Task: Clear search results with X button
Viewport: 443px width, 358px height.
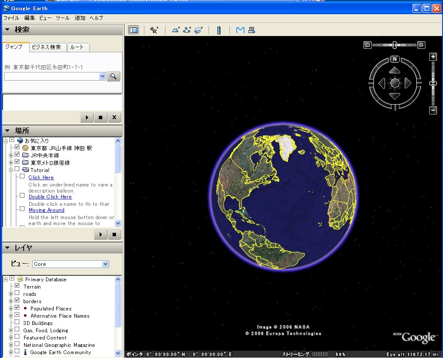Action: coord(114,117)
